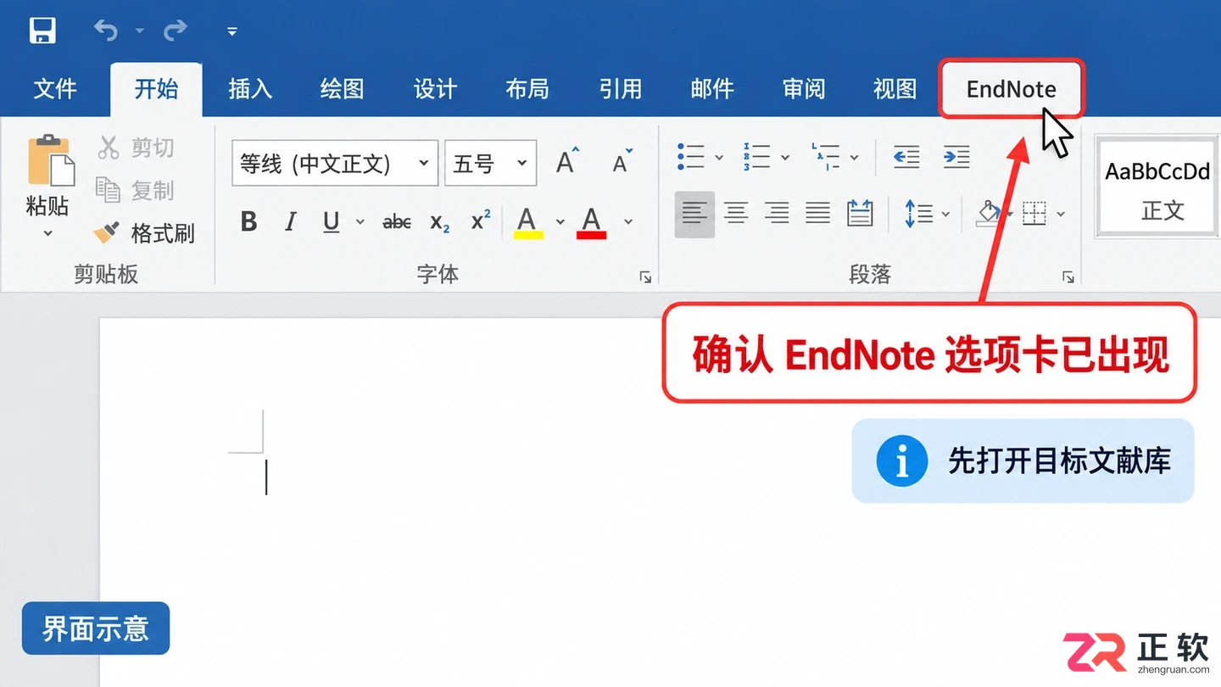Right-align the paragraph text
Viewport: 1221px width, 687px height.
pos(777,213)
